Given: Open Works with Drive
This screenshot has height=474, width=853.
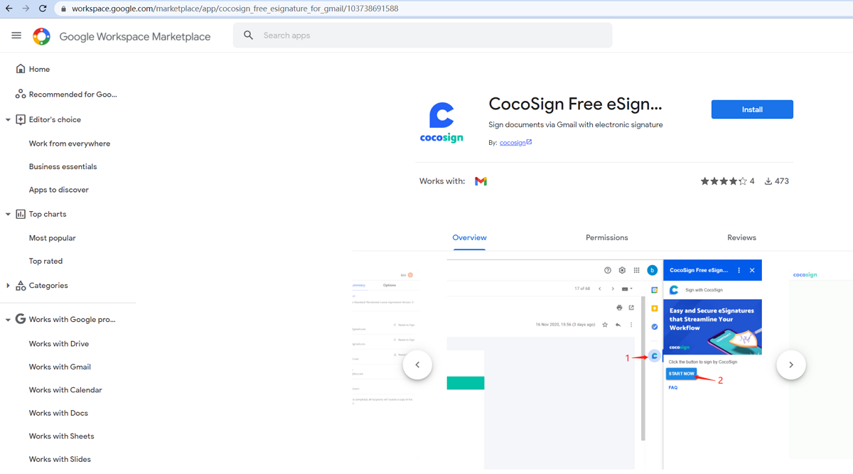Looking at the screenshot, I should click(x=59, y=343).
